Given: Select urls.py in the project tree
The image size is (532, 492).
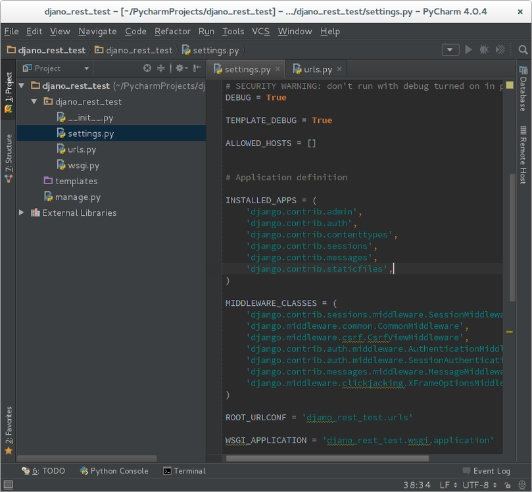Looking at the screenshot, I should coord(110,149).
